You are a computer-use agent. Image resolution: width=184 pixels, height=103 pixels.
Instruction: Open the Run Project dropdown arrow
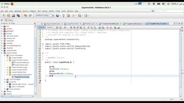tap(76, 15)
